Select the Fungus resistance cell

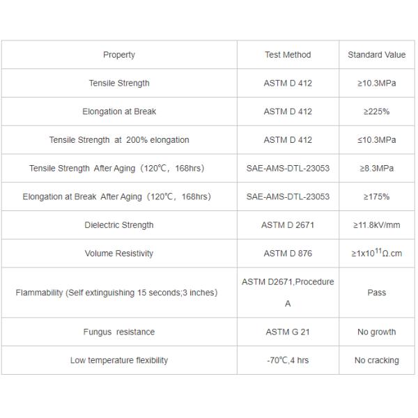pyautogui.click(x=119, y=332)
